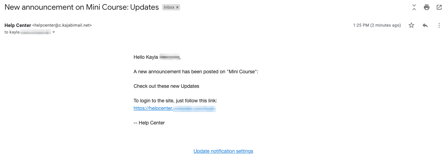The image size is (444, 168).
Task: Click the expand/collapse all messages icon
Action: 414,7
